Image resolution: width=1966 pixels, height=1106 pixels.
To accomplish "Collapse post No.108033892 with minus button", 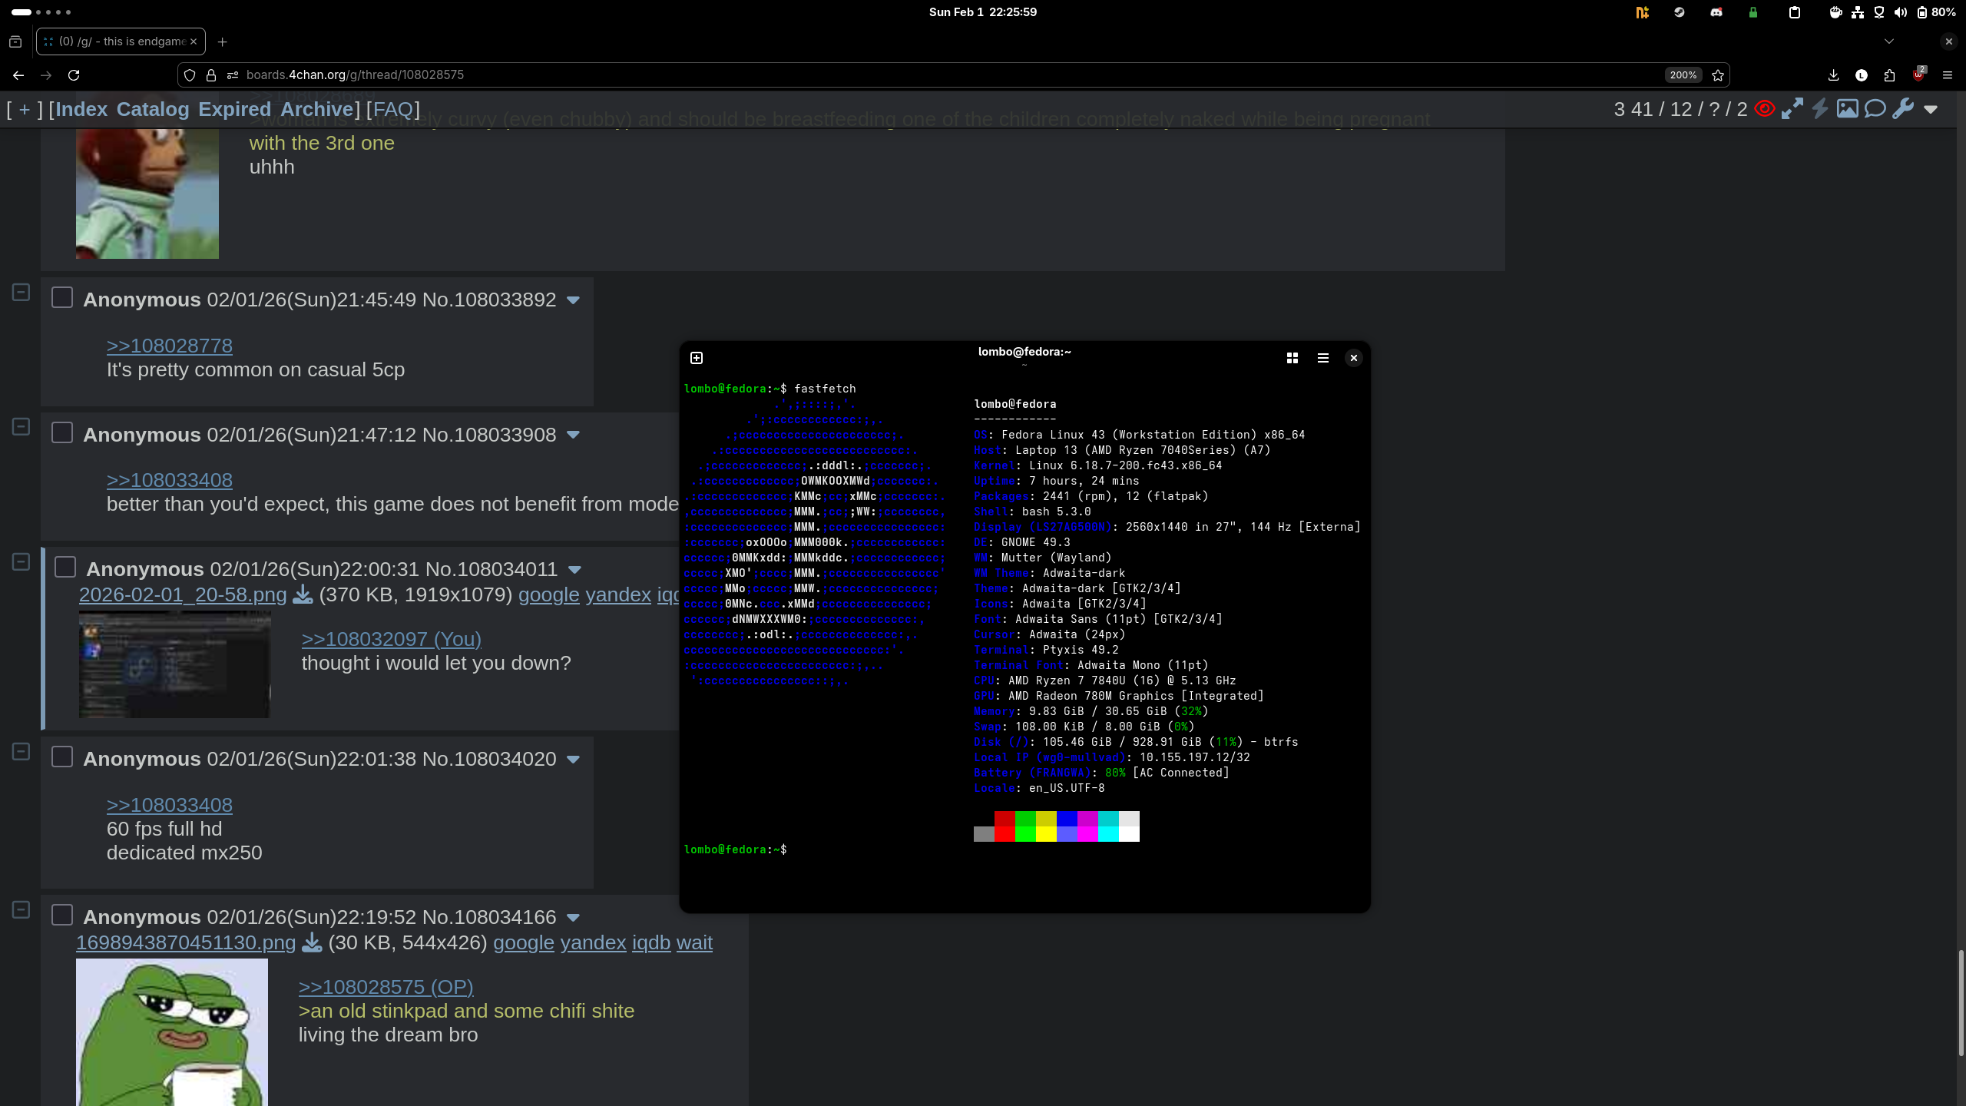I will click(x=22, y=293).
